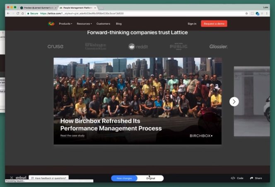Bookmark page with star icon
This screenshot has width=275, height=187.
[246, 14]
